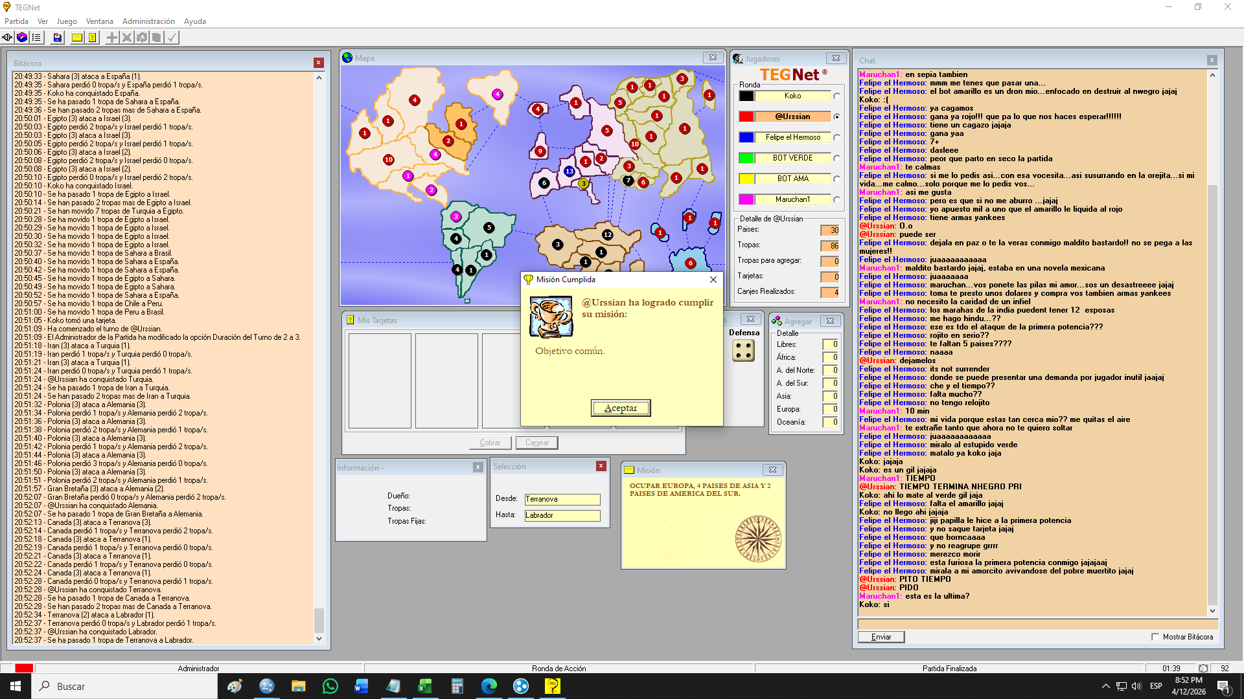Select the Felipe el Hermoso radio button
This screenshot has height=699, width=1244.
tap(836, 137)
